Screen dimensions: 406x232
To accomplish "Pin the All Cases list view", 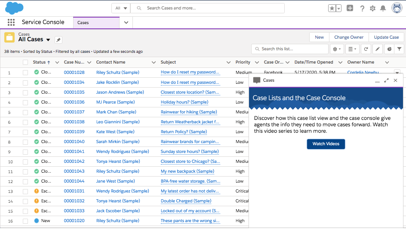I will [x=58, y=40].
